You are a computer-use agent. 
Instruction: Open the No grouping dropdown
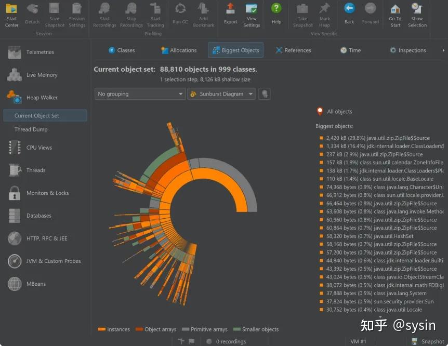click(139, 94)
